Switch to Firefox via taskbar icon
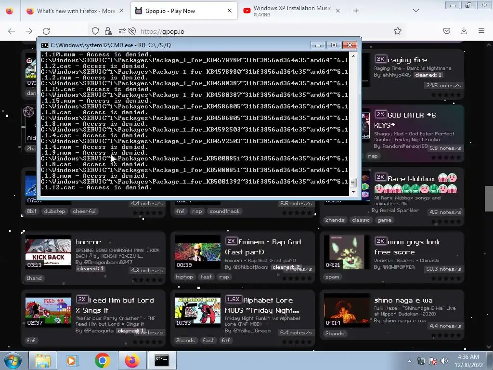 pos(132,360)
